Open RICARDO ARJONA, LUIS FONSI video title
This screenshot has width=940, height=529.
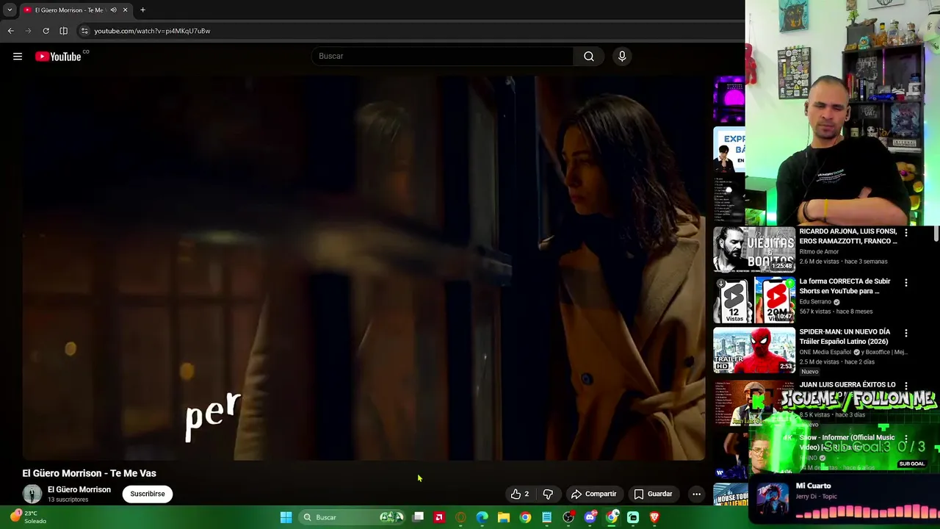click(848, 236)
